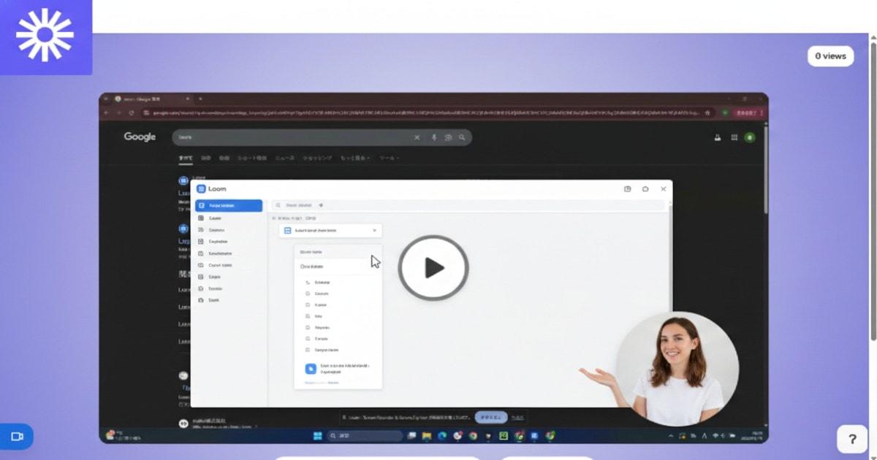
Task: Select the ショッピング search tab
Action: (317, 158)
